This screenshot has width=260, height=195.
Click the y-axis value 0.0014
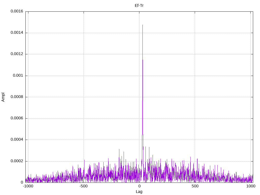[17, 33]
